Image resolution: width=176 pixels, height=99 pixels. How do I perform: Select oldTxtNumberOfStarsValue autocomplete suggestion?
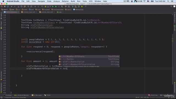pos(89,64)
